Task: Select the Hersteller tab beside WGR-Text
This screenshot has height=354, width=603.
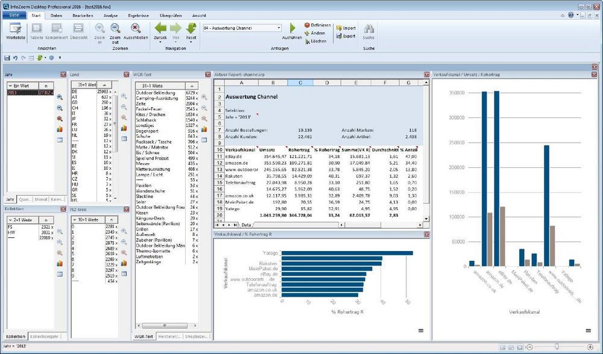Action: 169,337
